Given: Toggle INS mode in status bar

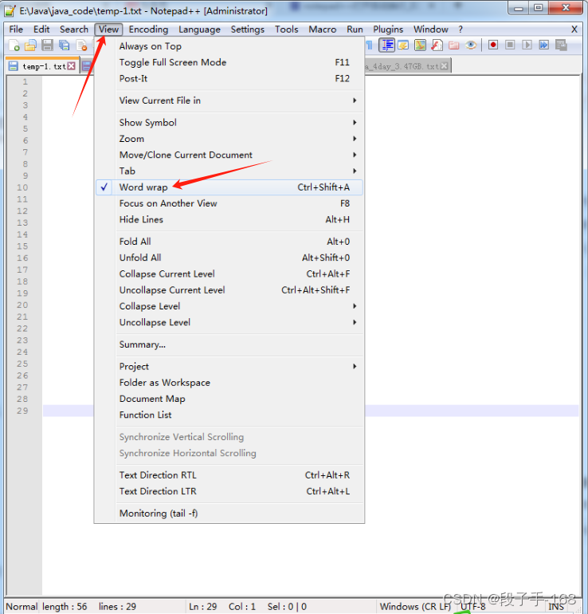Looking at the screenshot, I should point(555,607).
